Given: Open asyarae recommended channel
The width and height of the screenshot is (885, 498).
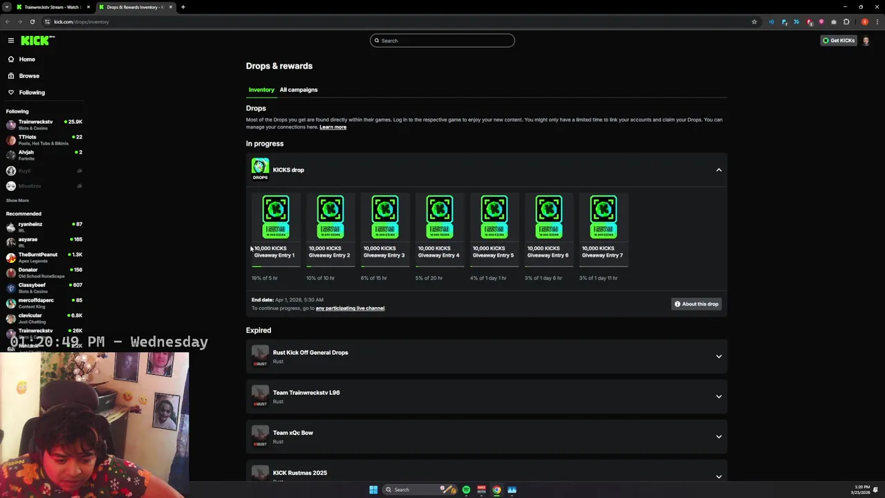Looking at the screenshot, I should coord(43,242).
